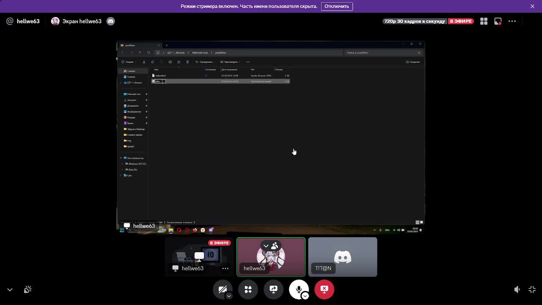Pop out the stream window
Image resolution: width=542 pixels, height=305 pixels.
point(498,21)
